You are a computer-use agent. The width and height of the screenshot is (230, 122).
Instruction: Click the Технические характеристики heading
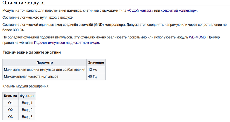coord(32,53)
